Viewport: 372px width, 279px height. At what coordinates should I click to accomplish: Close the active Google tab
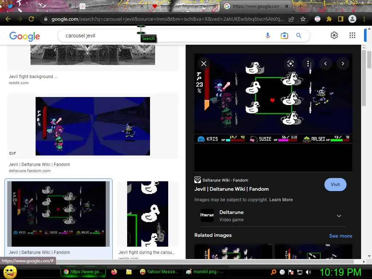coord(287,6)
